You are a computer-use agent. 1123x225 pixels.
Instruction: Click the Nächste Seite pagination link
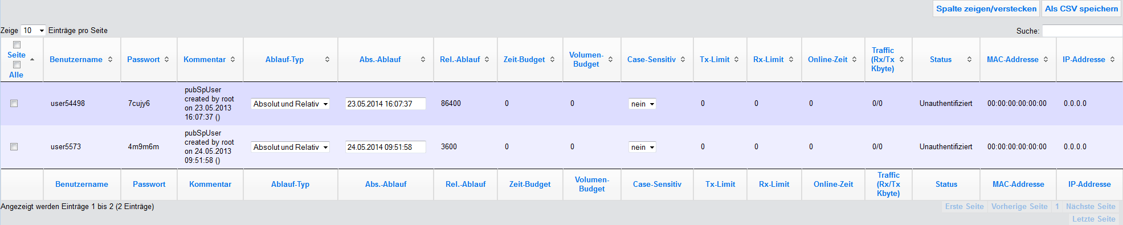pos(1091,206)
